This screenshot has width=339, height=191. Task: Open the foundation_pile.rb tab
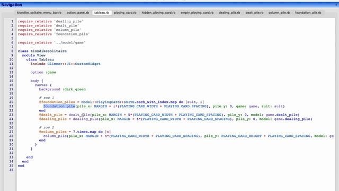pyautogui.click(x=308, y=13)
